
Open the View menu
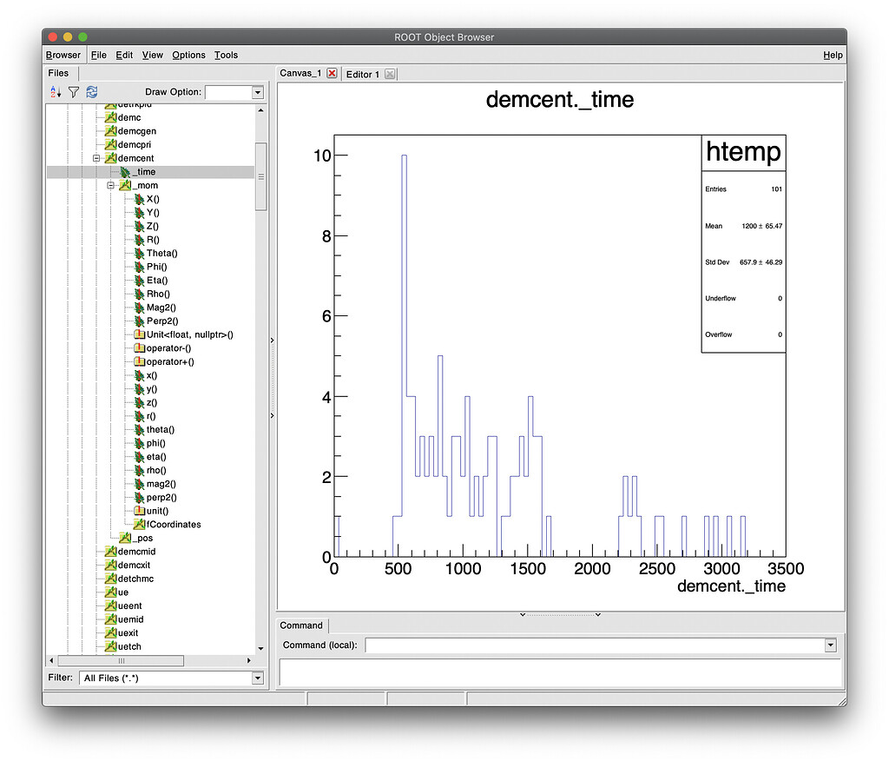(153, 55)
